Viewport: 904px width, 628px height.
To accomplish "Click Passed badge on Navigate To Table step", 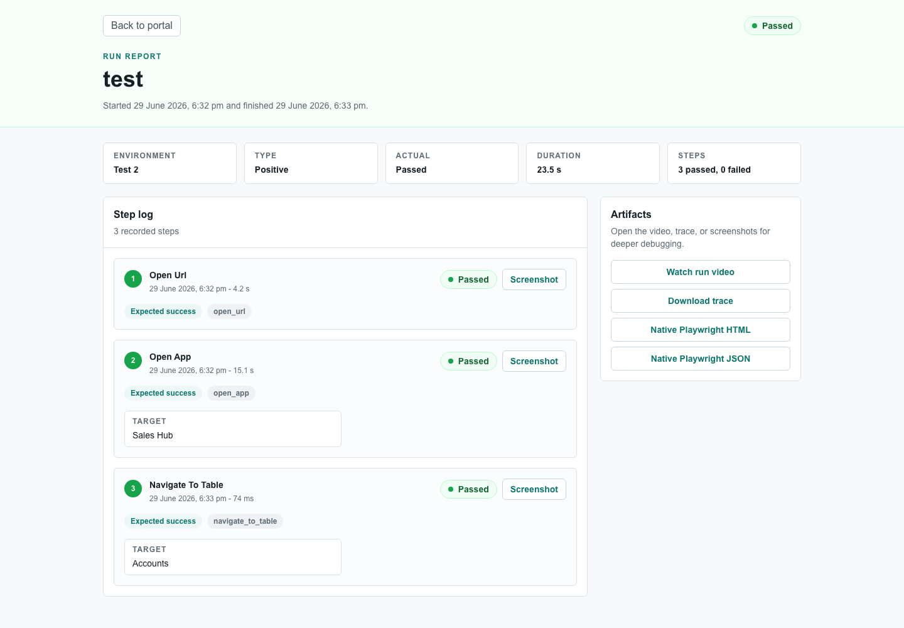I will pyautogui.click(x=468, y=489).
